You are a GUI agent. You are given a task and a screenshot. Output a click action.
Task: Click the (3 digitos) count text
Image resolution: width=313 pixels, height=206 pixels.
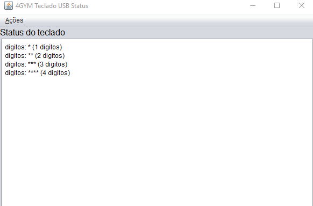[x=53, y=64]
